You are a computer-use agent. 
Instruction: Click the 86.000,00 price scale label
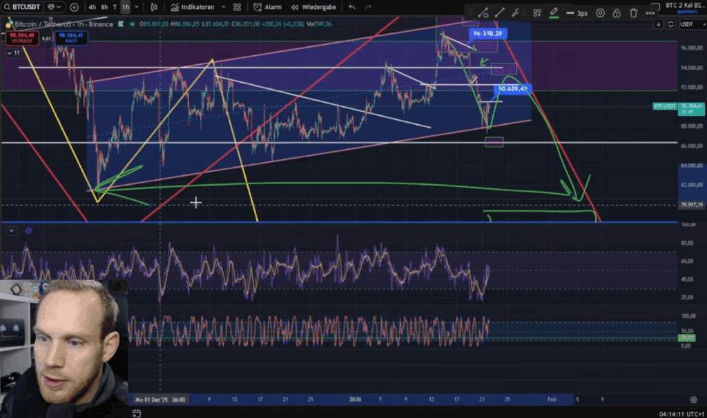(x=692, y=146)
